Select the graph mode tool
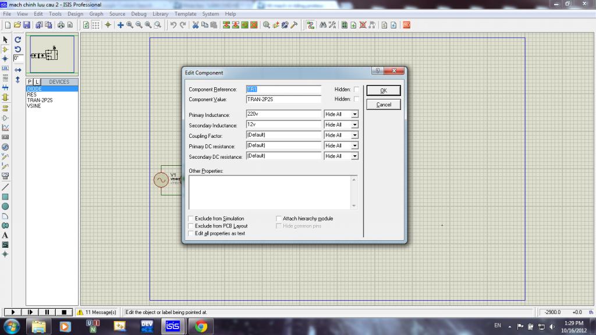This screenshot has height=335, width=596. tap(5, 127)
